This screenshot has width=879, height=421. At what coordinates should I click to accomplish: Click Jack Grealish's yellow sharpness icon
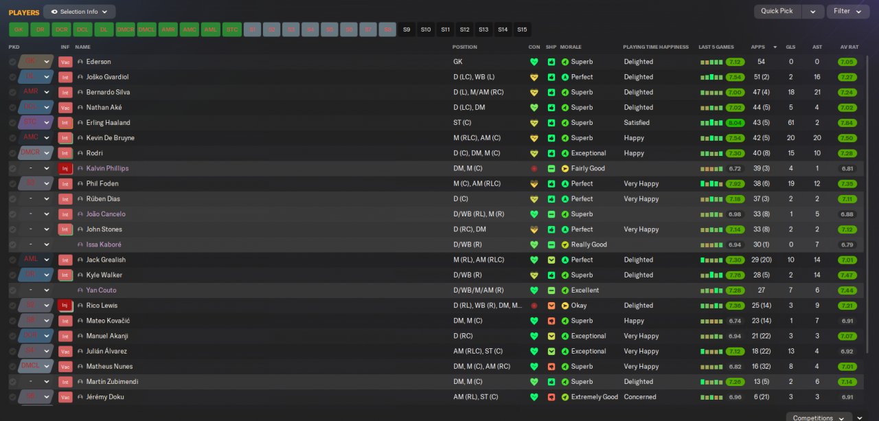pyautogui.click(x=551, y=260)
